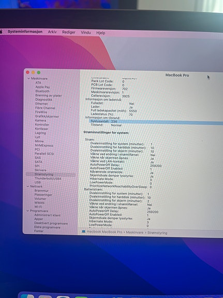Click the Firmwareversjon 702 line
This screenshot has width=223, height=298.
coord(110,89)
